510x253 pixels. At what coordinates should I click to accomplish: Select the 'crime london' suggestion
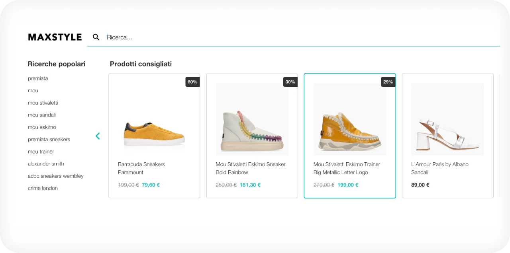point(43,188)
